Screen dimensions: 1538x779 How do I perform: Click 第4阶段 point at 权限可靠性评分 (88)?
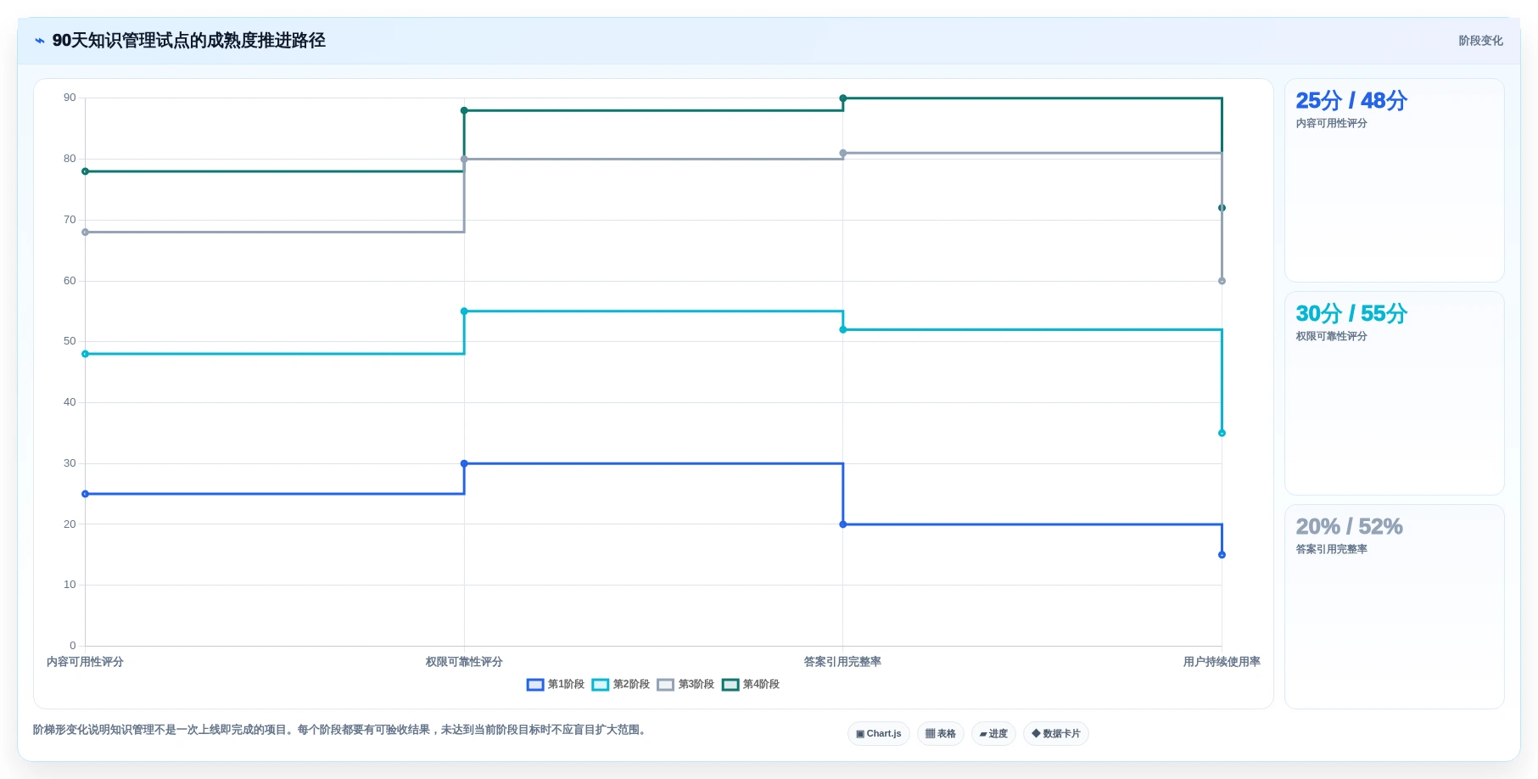click(x=464, y=110)
